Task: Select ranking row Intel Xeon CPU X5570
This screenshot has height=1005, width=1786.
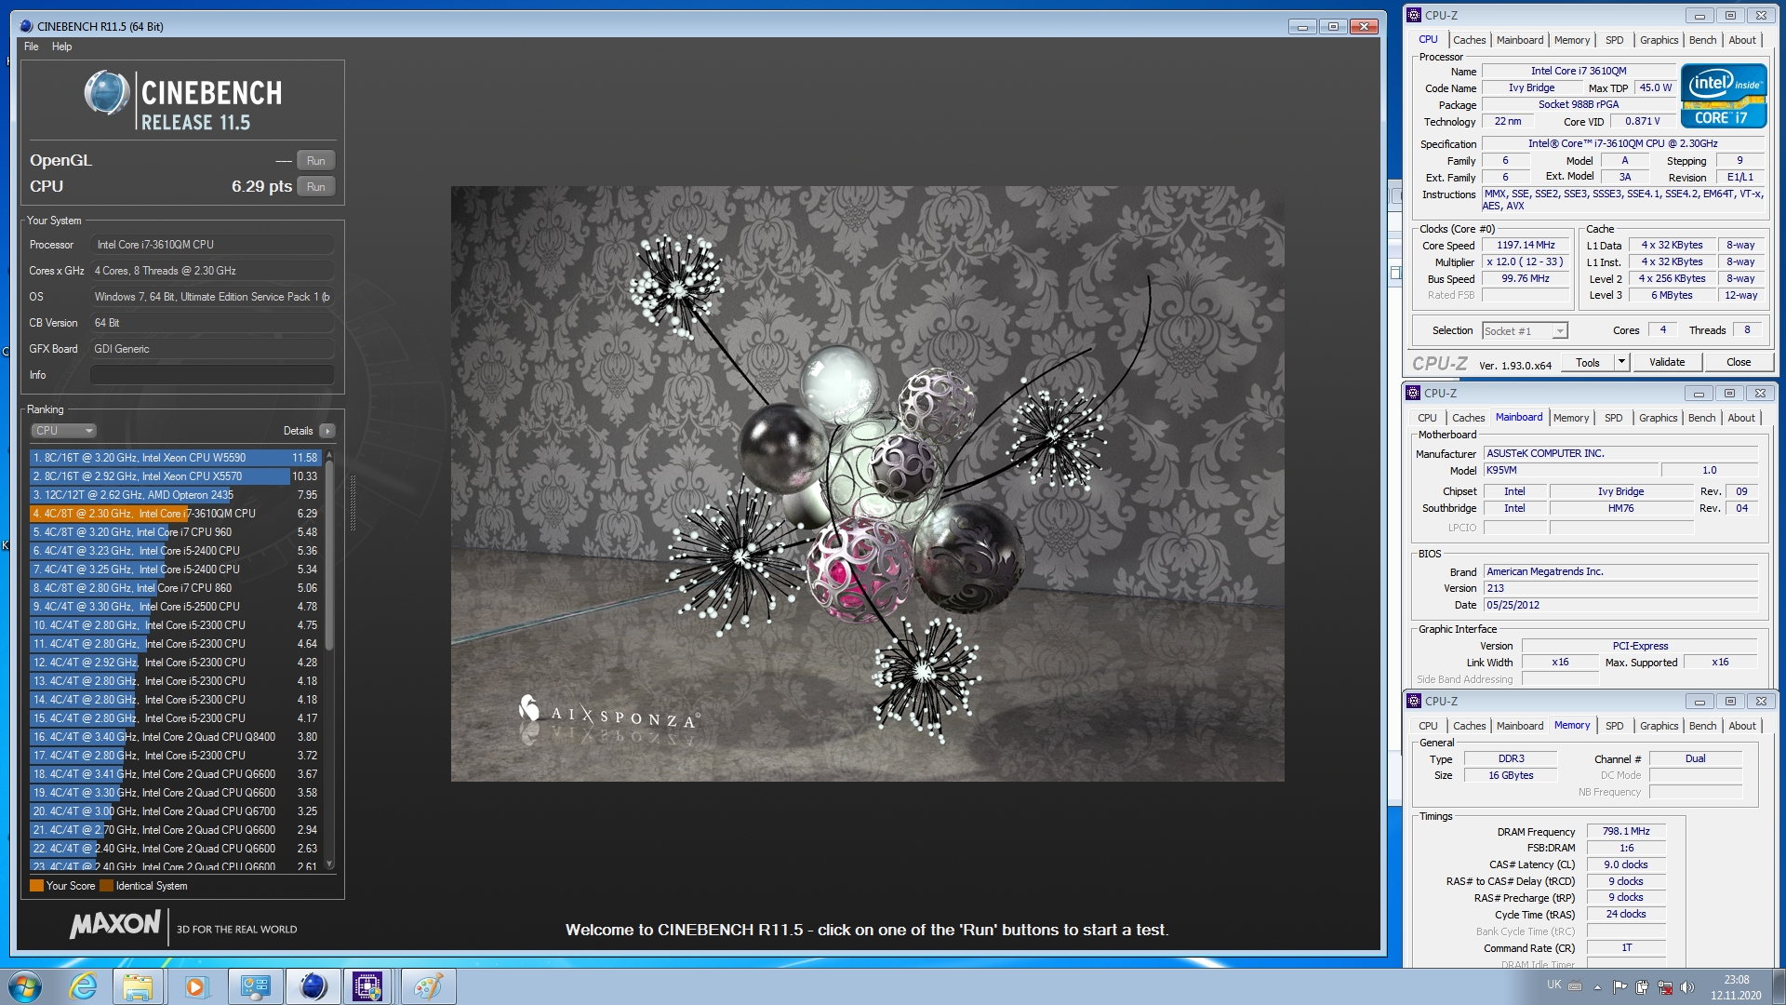Action: point(175,476)
